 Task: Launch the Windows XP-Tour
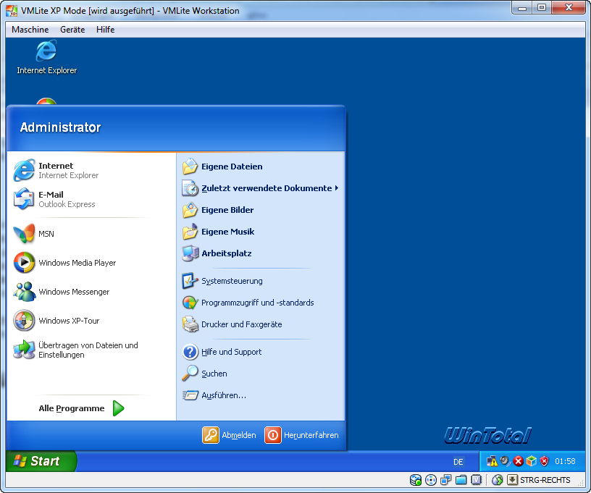point(91,321)
